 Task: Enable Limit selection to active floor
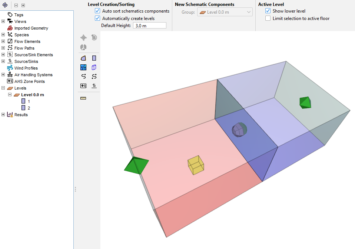coord(268,18)
